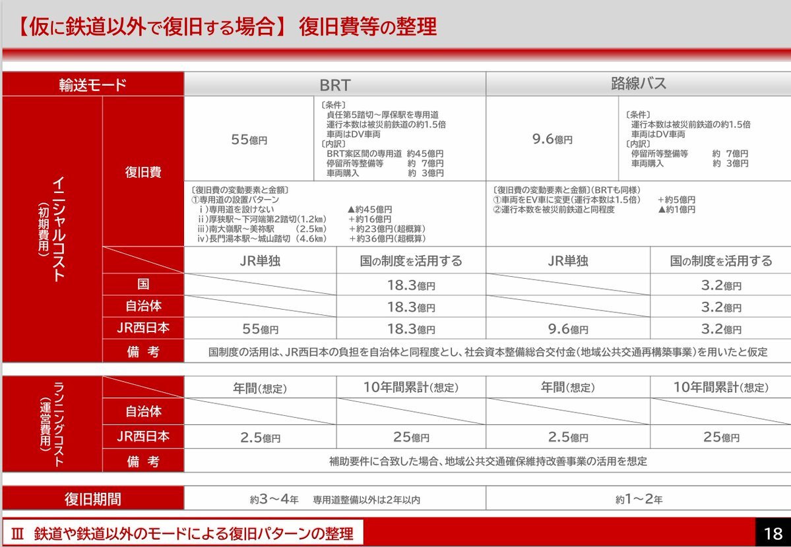Click the 10年間累計 header under BRT
The image size is (791, 547).
pyautogui.click(x=411, y=388)
